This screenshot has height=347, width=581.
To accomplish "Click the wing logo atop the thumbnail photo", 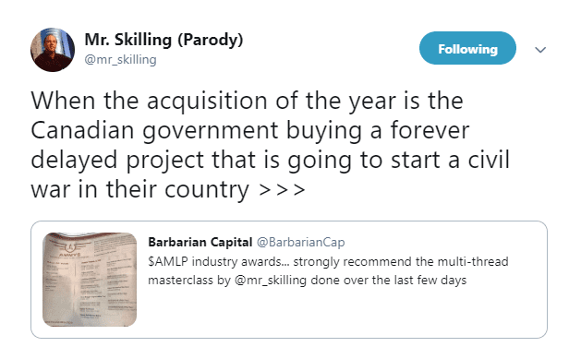I will 70,246.
